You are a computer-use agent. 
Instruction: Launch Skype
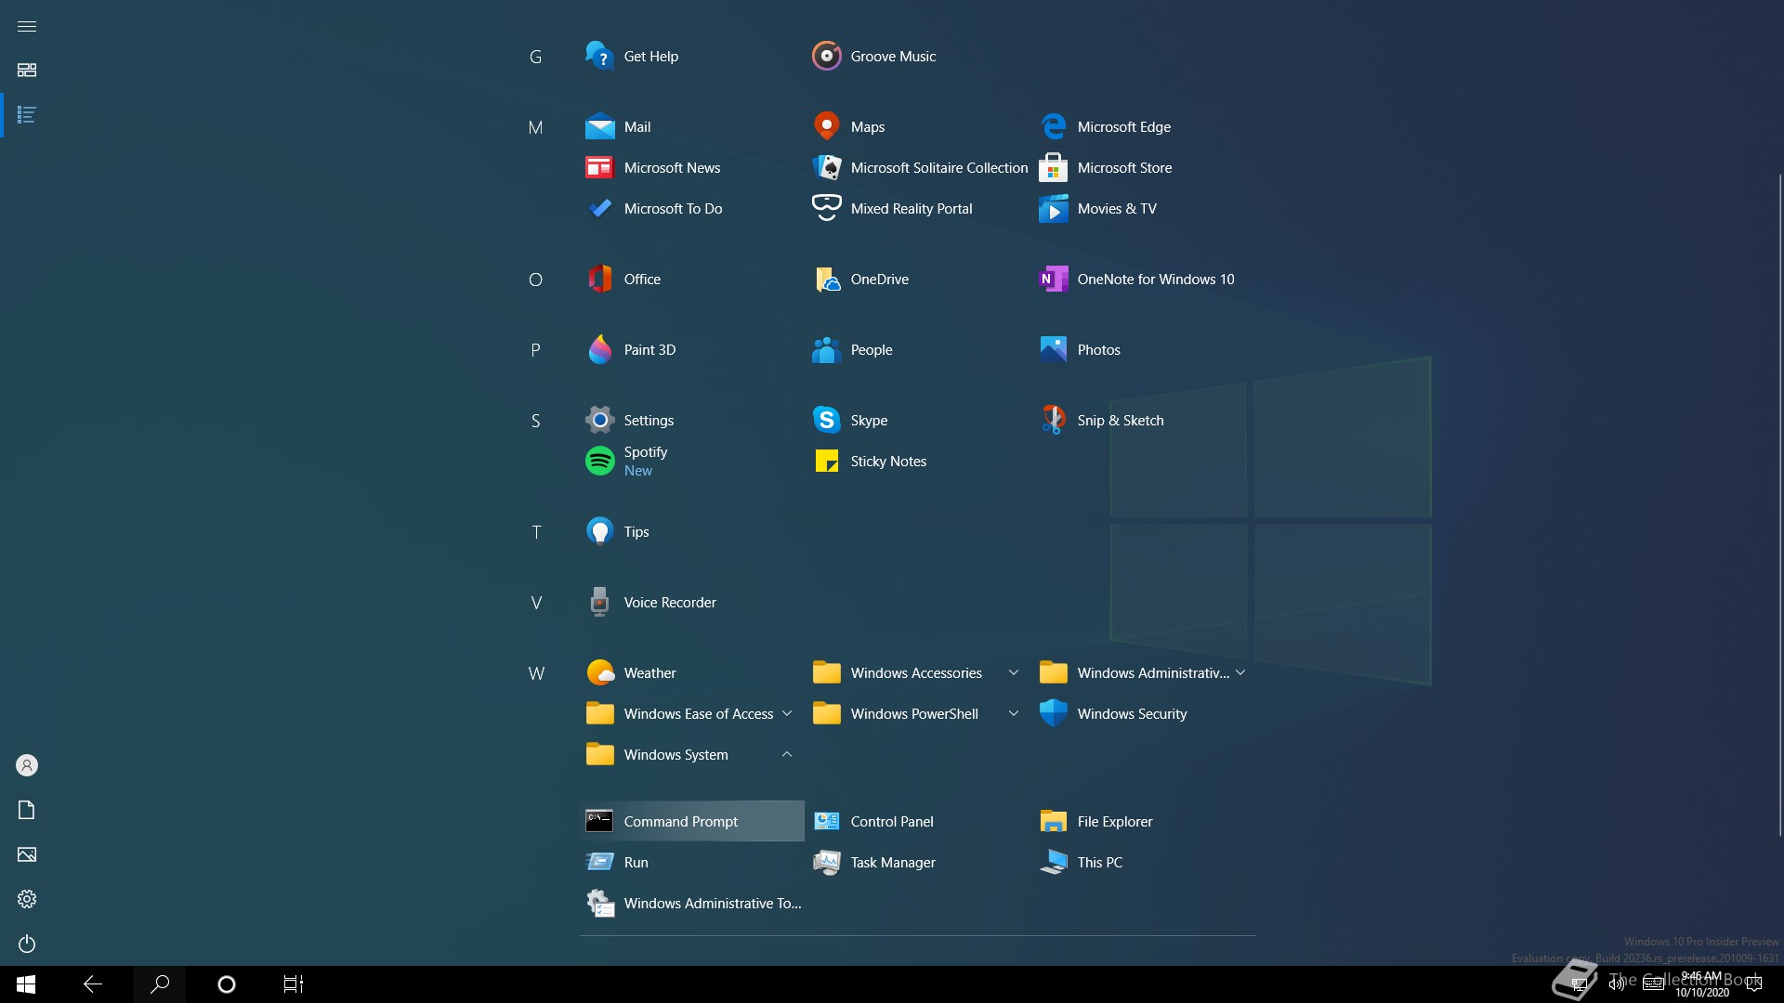point(918,421)
